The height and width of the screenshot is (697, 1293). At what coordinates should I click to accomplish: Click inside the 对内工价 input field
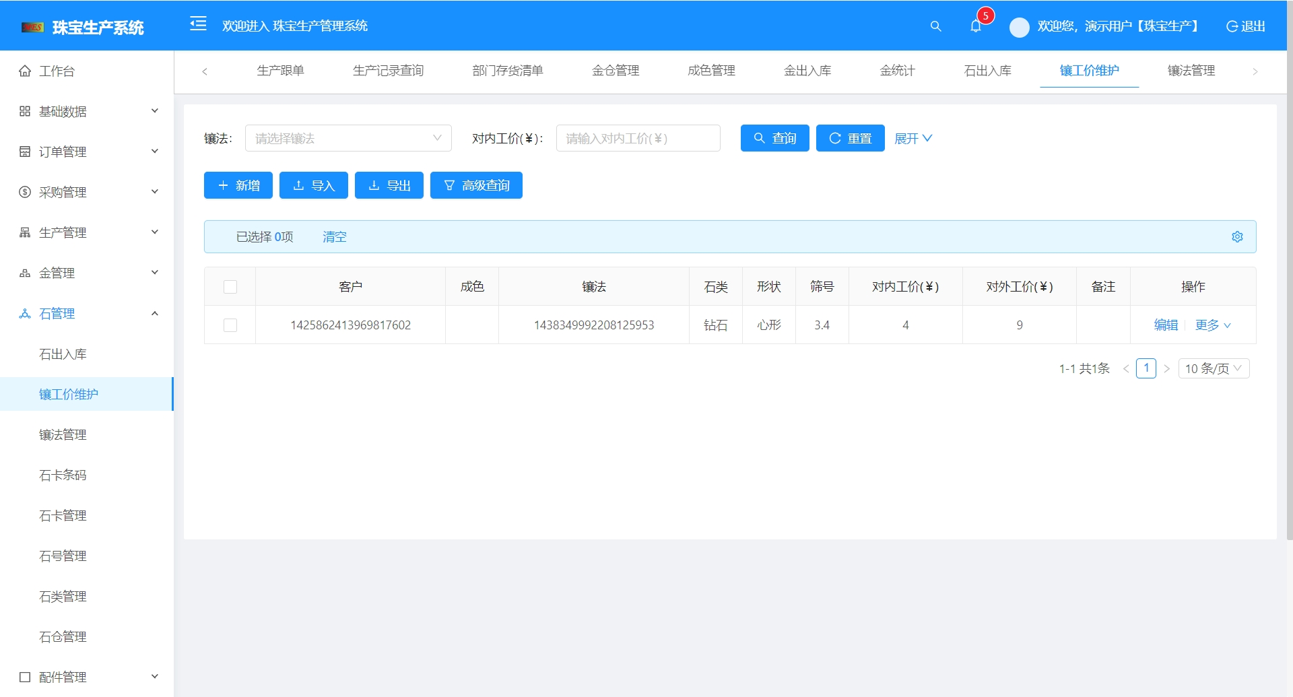pos(638,138)
